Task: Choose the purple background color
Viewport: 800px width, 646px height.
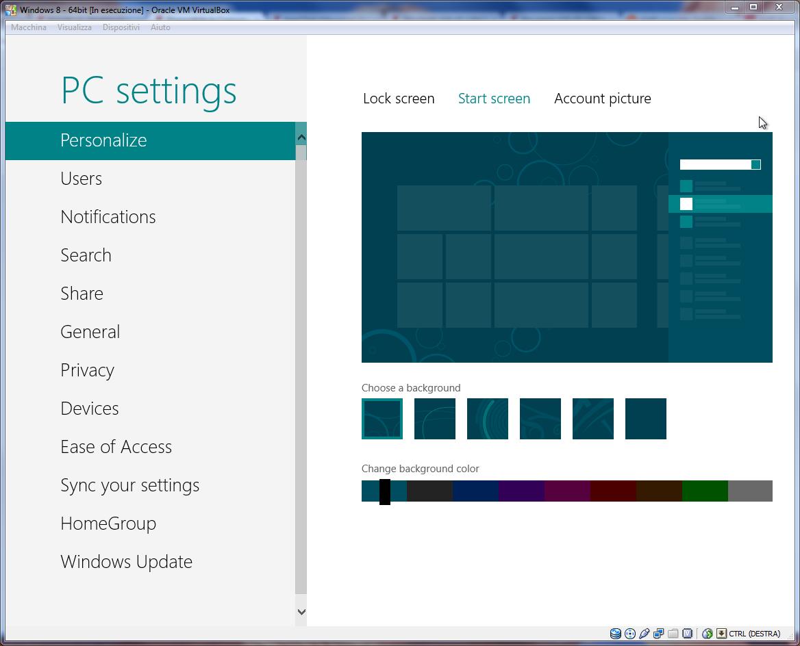Action: point(521,491)
